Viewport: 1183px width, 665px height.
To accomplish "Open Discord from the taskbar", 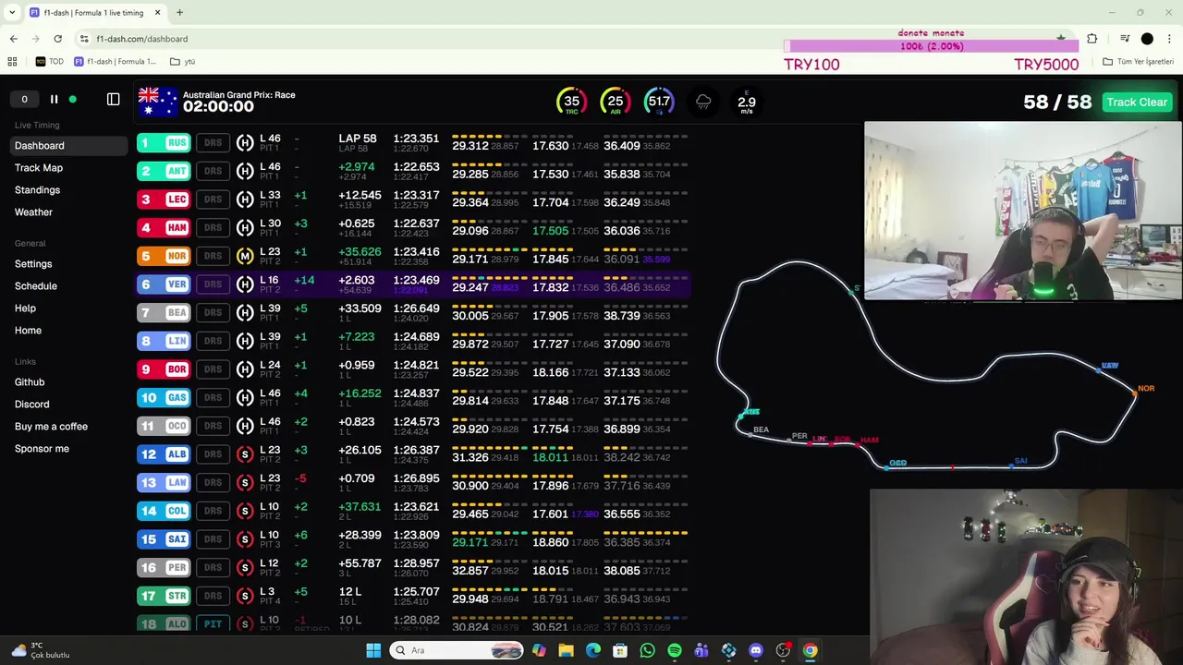I will (x=756, y=650).
